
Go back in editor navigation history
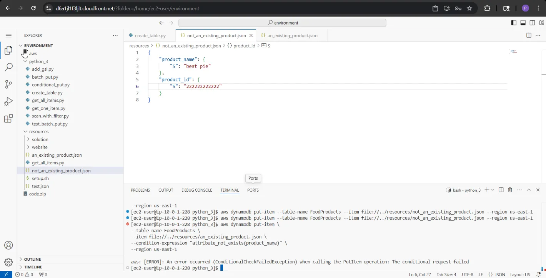point(161,23)
